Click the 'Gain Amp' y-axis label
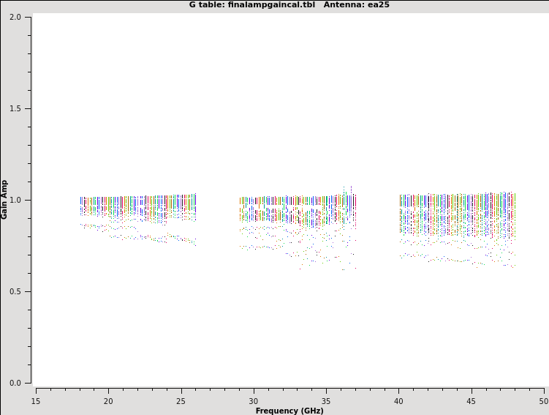 tap(4, 199)
